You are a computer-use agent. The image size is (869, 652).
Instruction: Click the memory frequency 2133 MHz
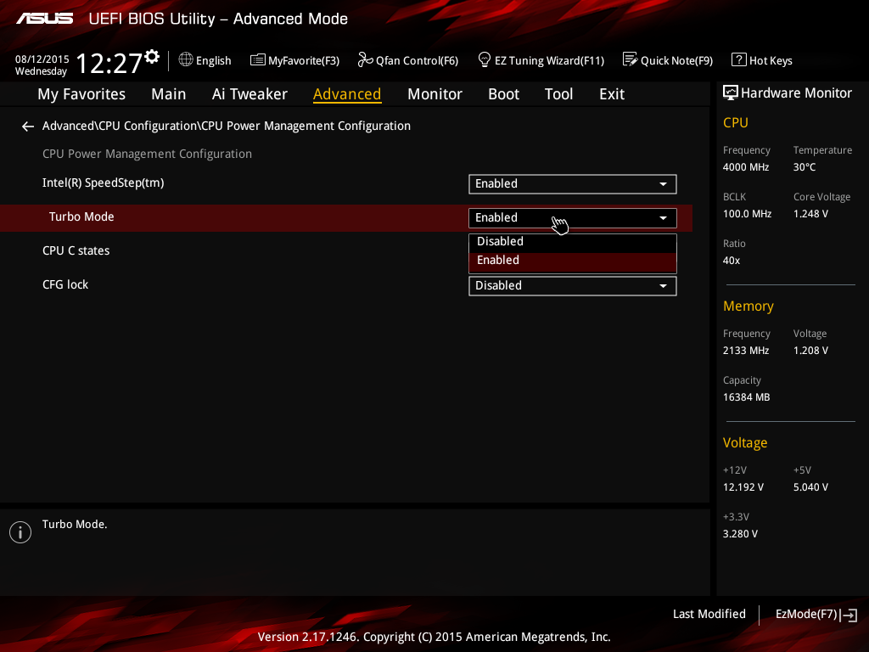coord(745,351)
